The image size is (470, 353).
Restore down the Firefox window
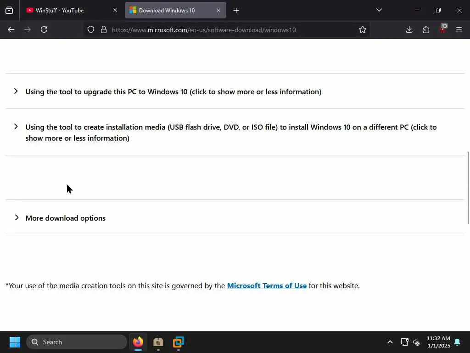tap(438, 10)
